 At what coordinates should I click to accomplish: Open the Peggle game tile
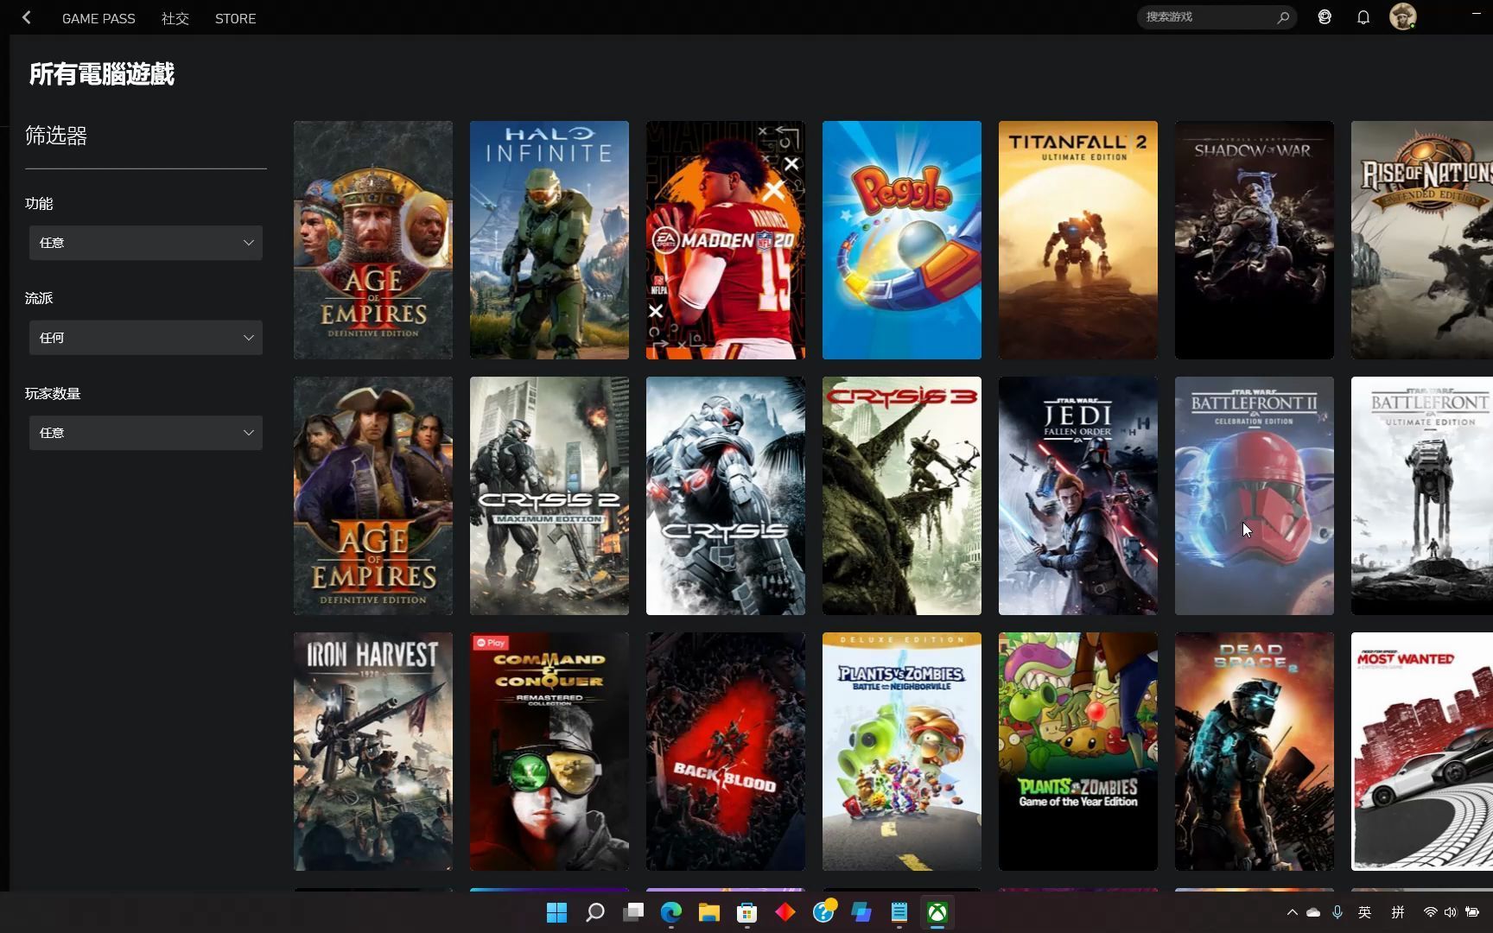coord(902,240)
